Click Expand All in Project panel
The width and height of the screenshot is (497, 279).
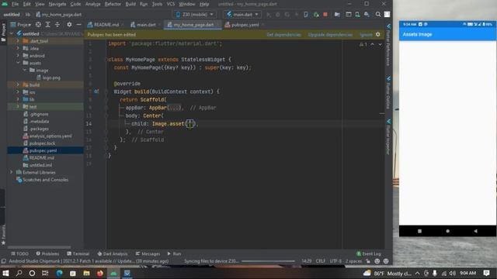(x=48, y=24)
